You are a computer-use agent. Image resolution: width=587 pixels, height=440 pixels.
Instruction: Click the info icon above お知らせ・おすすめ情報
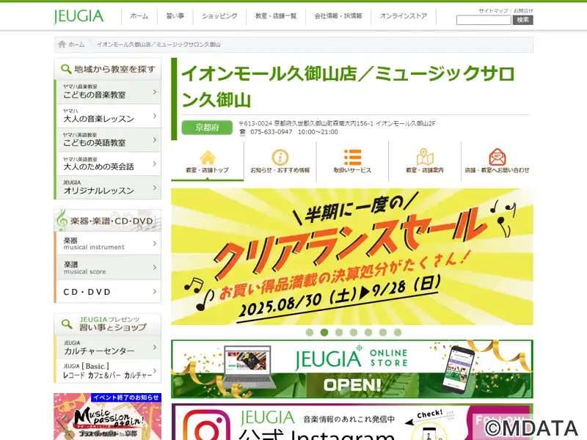pyautogui.click(x=280, y=157)
